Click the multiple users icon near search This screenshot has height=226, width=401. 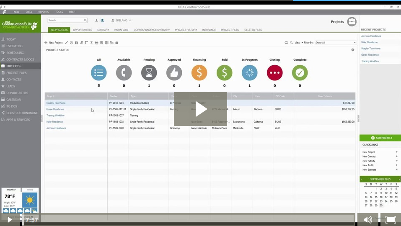[x=102, y=20]
